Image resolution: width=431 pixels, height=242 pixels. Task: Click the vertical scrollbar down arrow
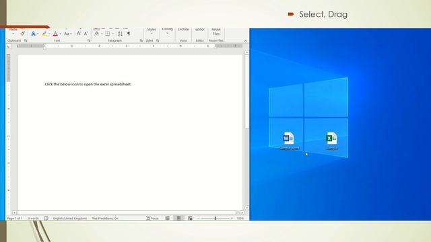246,208
